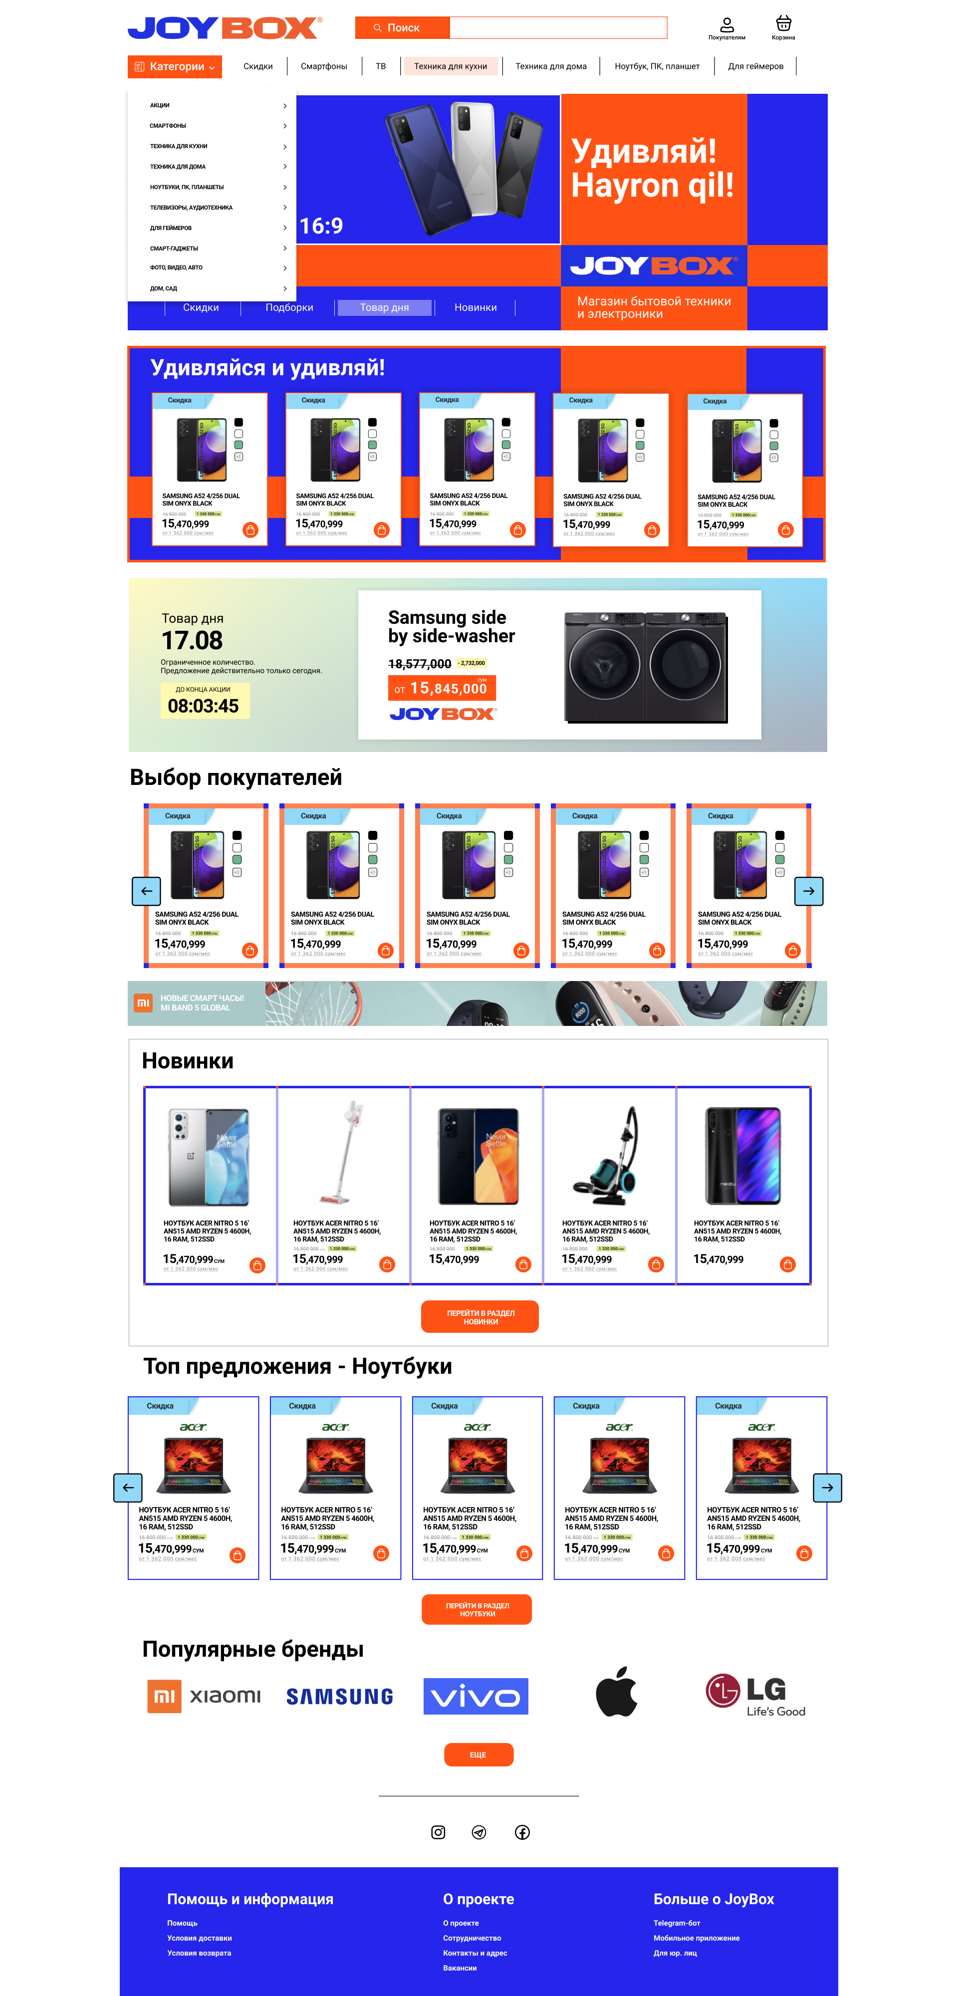Open the Facebook social icon
The image size is (958, 1996).
click(x=522, y=1832)
